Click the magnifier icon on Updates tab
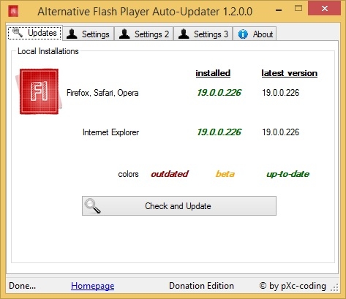This screenshot has height=299, width=346. tap(18, 32)
